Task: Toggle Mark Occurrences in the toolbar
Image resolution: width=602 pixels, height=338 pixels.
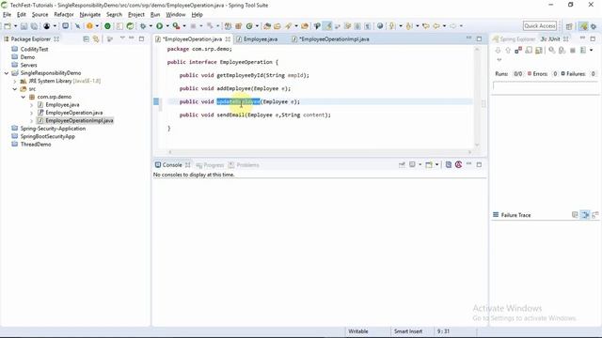Action: [327, 26]
